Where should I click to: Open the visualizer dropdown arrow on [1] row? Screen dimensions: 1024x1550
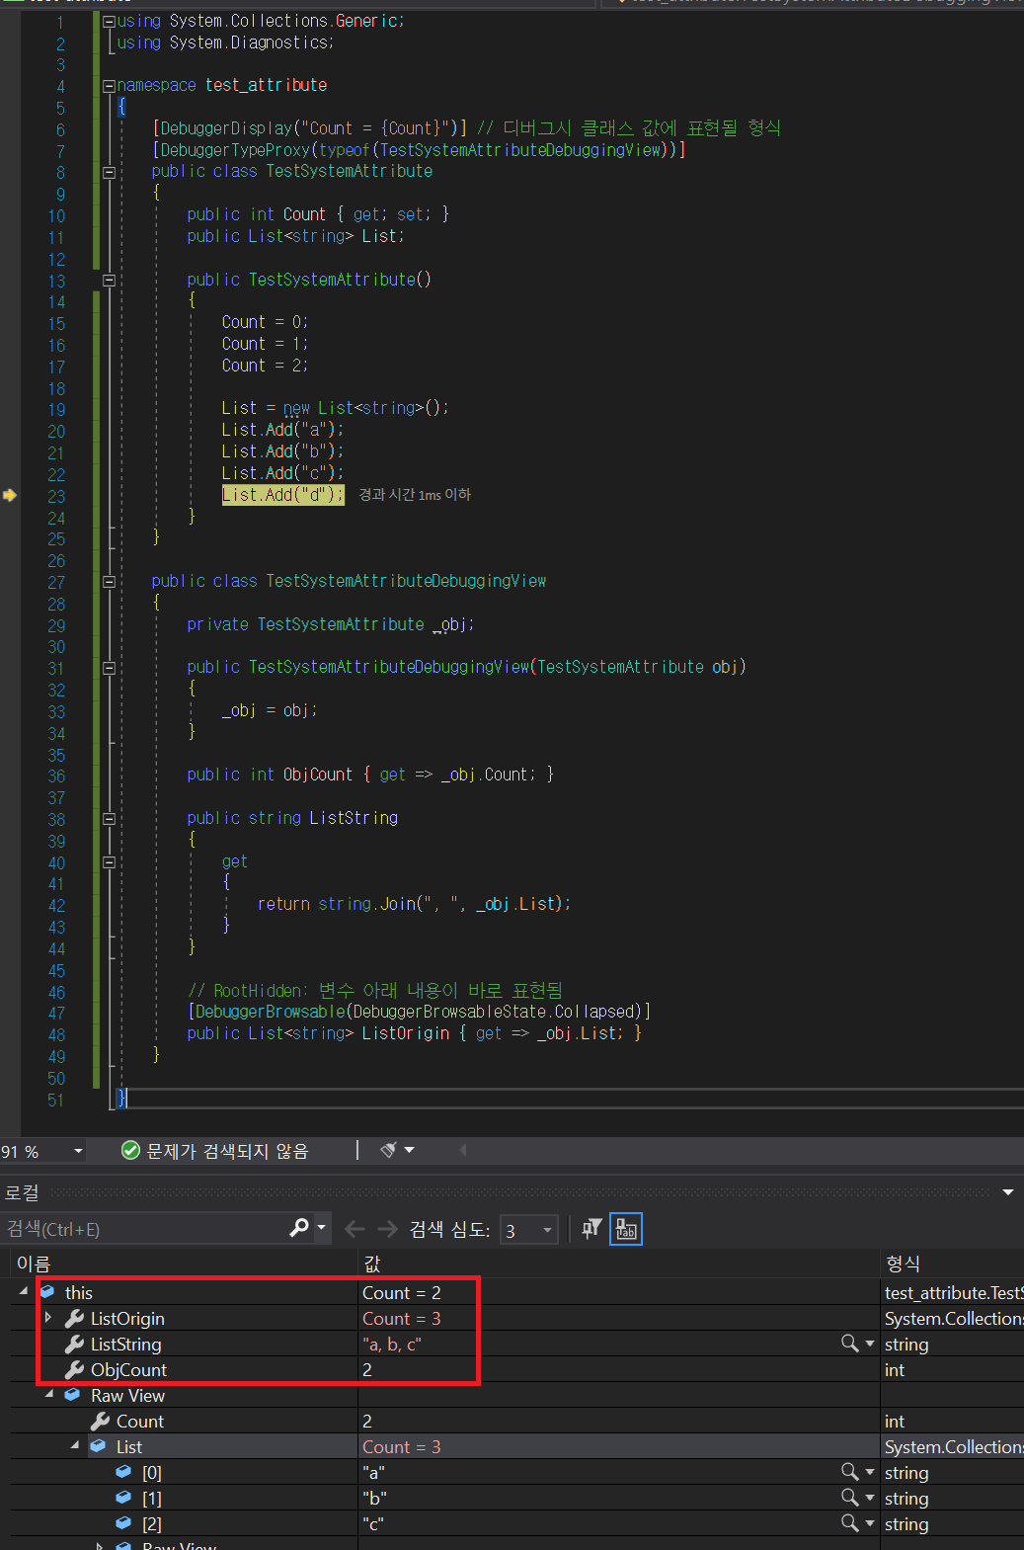870,1498
